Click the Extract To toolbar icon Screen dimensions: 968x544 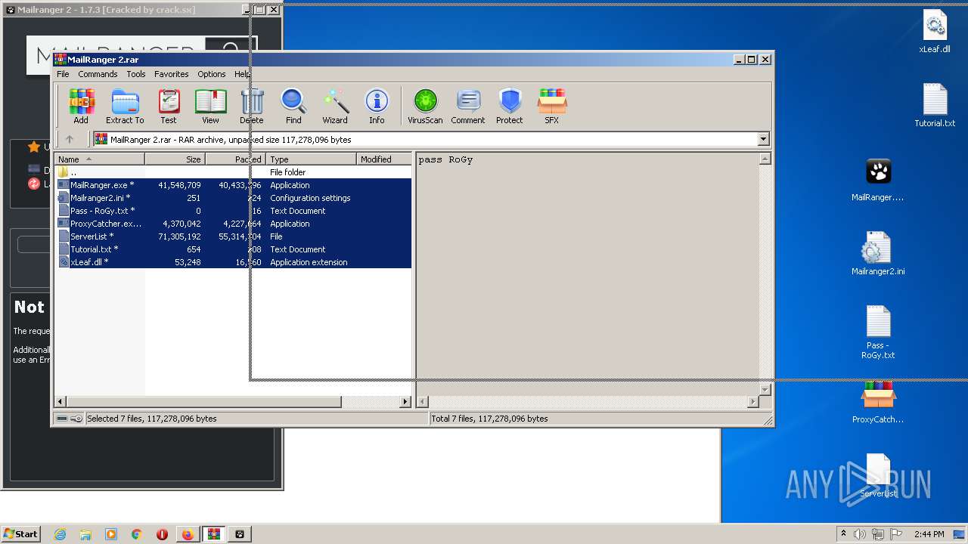(125, 106)
